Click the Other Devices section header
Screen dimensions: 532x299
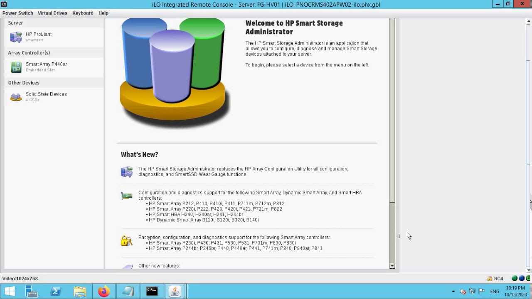[24, 83]
